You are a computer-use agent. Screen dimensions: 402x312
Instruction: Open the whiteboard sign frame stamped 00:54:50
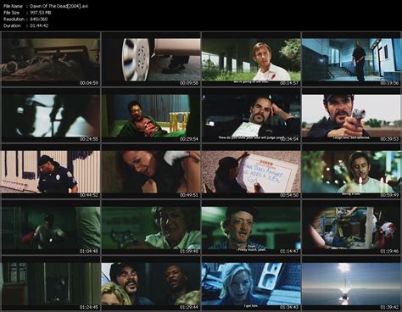coord(251,171)
